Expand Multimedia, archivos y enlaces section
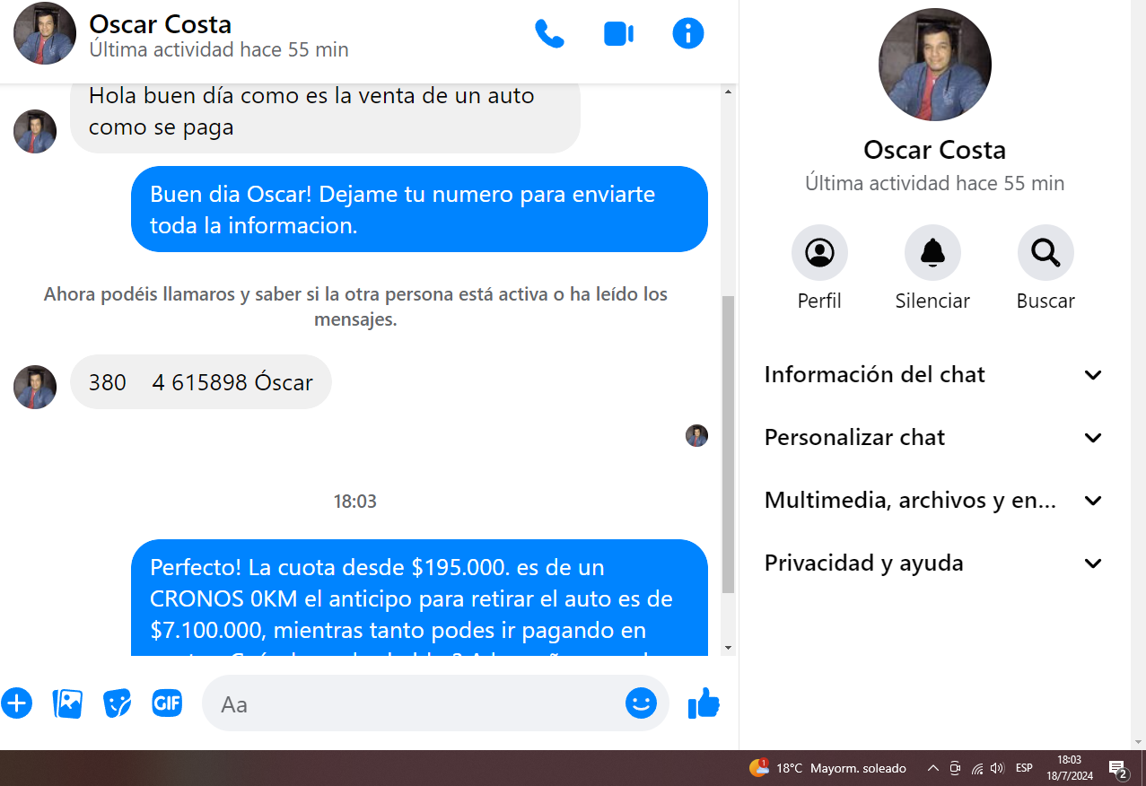The height and width of the screenshot is (786, 1146). 933,501
